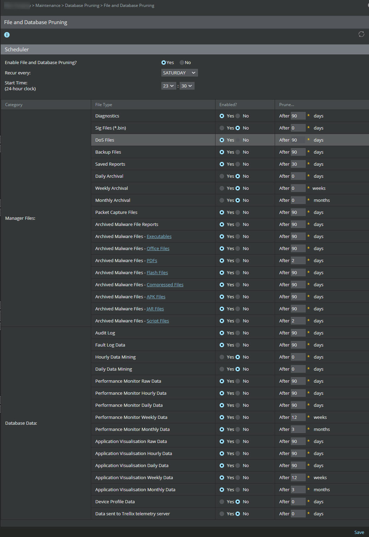The height and width of the screenshot is (537, 369).
Task: Click the Fault Log Data prune days field
Action: pyautogui.click(x=298, y=345)
